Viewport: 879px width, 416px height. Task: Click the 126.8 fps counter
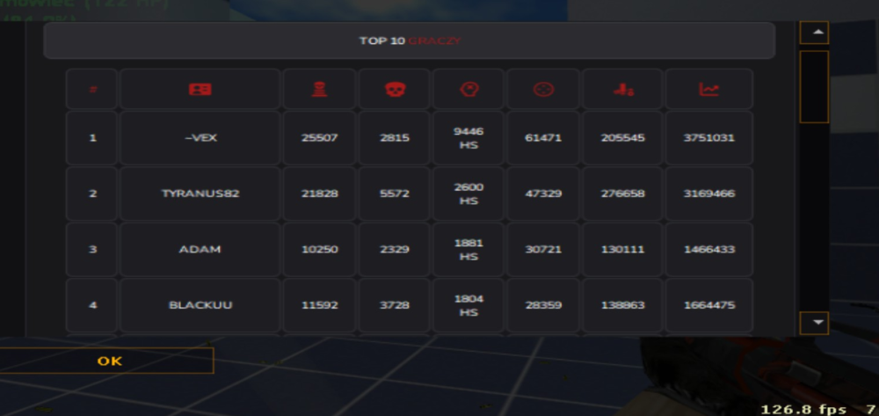[x=803, y=409]
